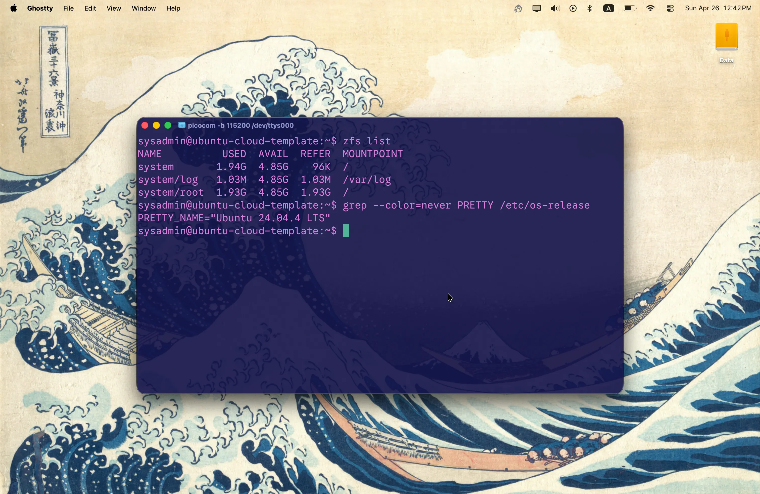Screen dimensions: 760x494
Task: Open the View menu
Action: click(114, 9)
